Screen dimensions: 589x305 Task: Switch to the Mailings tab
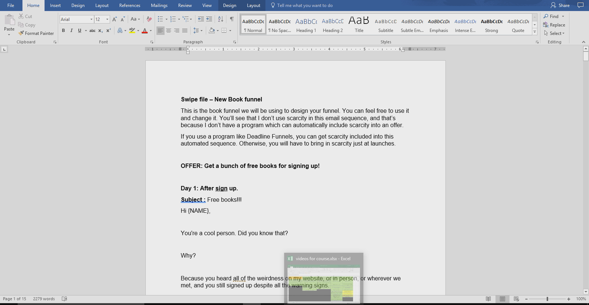[x=159, y=5]
